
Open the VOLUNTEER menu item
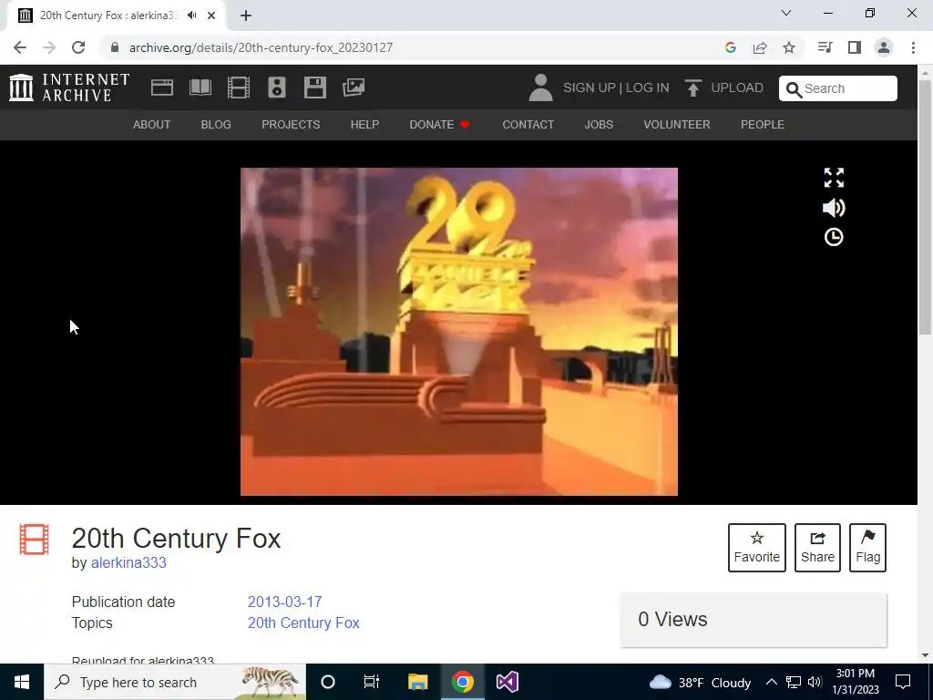(x=677, y=124)
